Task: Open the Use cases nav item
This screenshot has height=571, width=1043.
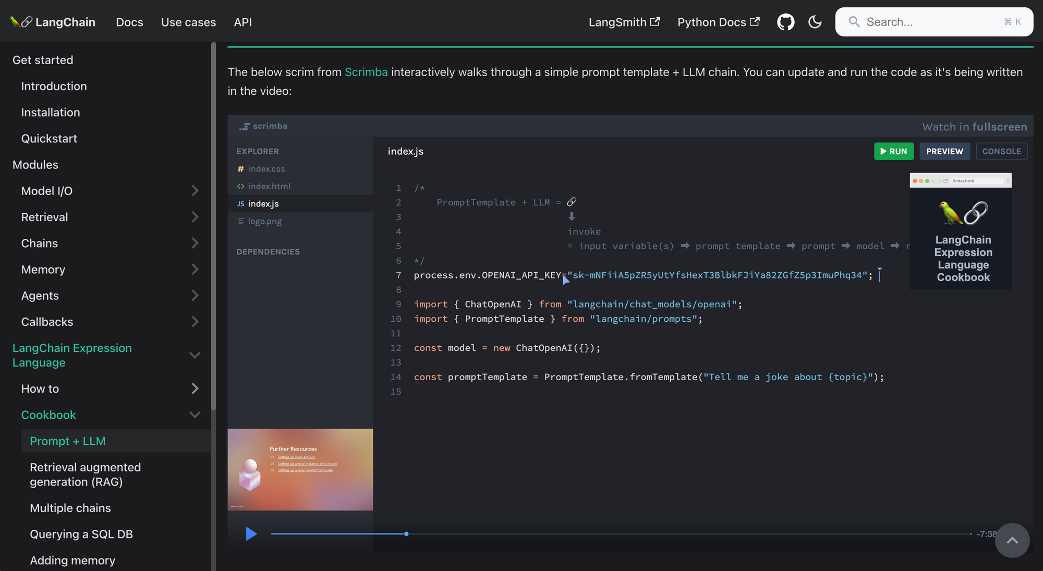Action: click(x=188, y=22)
